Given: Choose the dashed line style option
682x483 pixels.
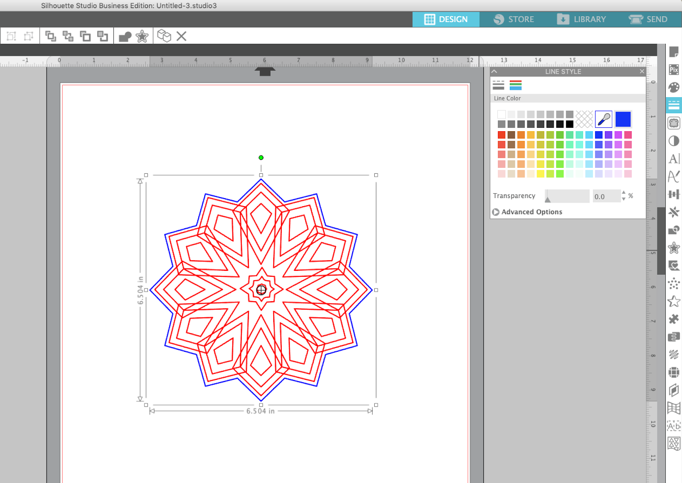Looking at the screenshot, I should (498, 85).
